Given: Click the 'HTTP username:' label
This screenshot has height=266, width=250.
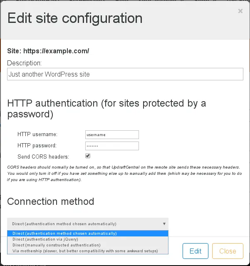Looking at the screenshot, I should coord(37,134).
